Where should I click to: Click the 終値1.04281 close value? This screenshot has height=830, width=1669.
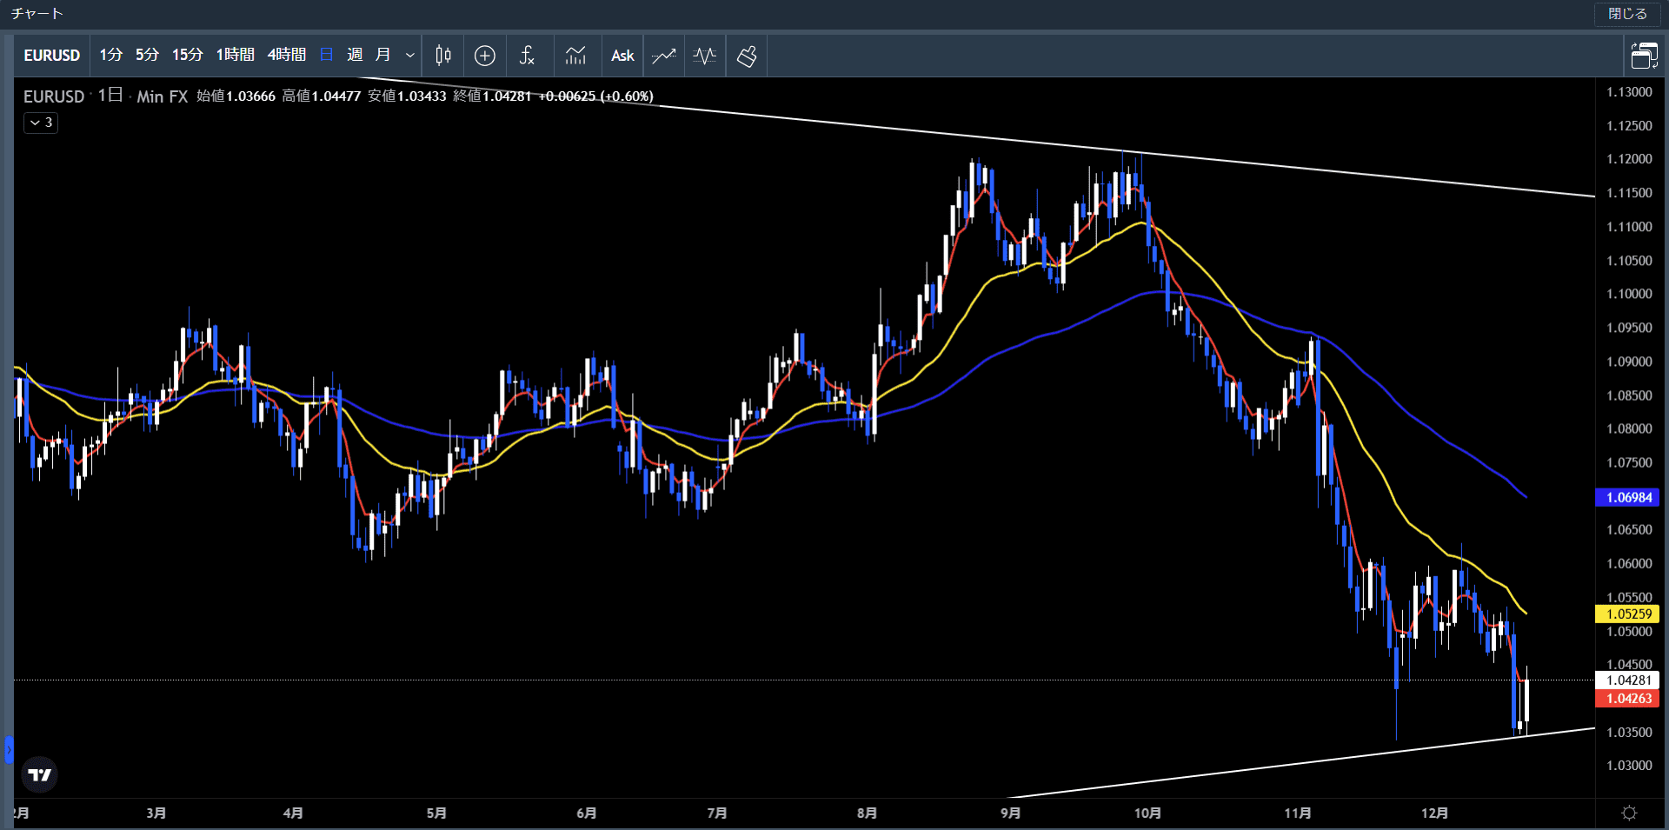pos(492,96)
